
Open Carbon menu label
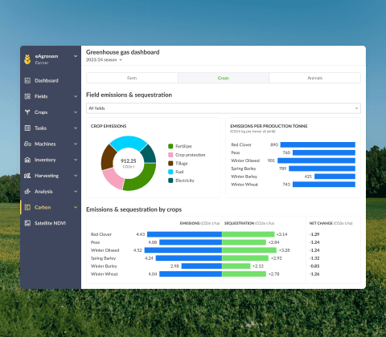(43, 207)
